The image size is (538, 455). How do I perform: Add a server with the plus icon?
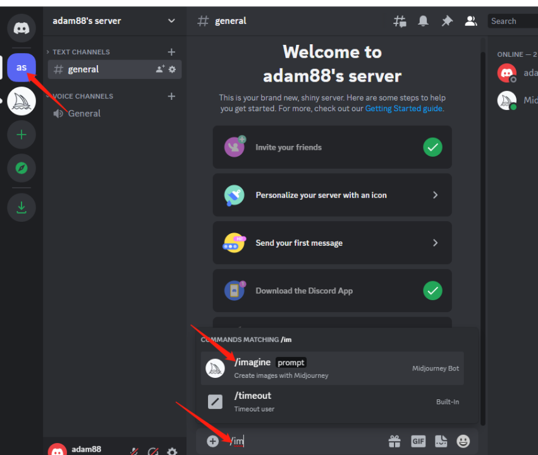[x=21, y=135]
